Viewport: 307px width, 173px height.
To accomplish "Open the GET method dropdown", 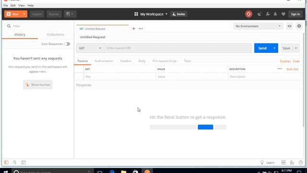I will click(90, 48).
